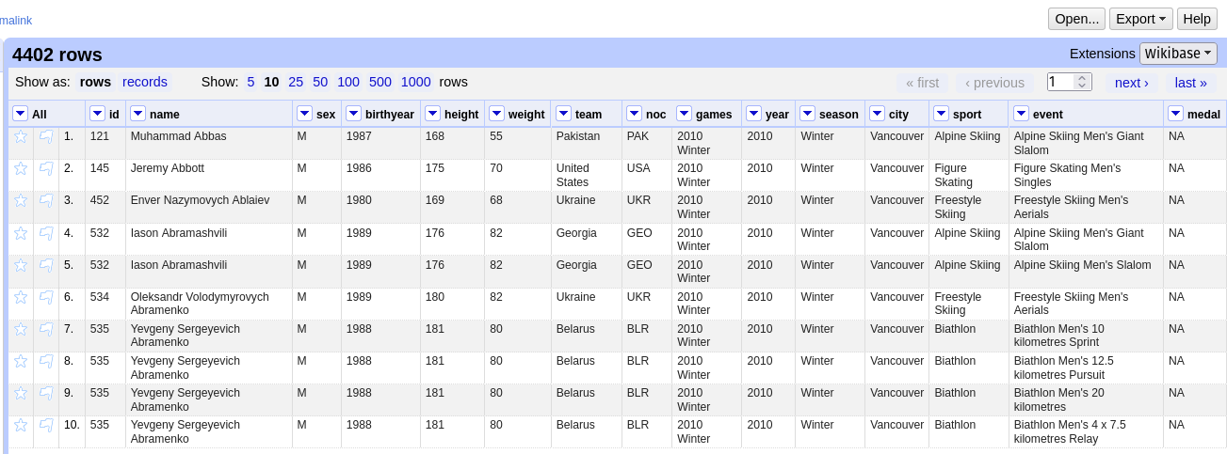Open the Export menu
This screenshot has width=1227, height=454.
click(1140, 19)
